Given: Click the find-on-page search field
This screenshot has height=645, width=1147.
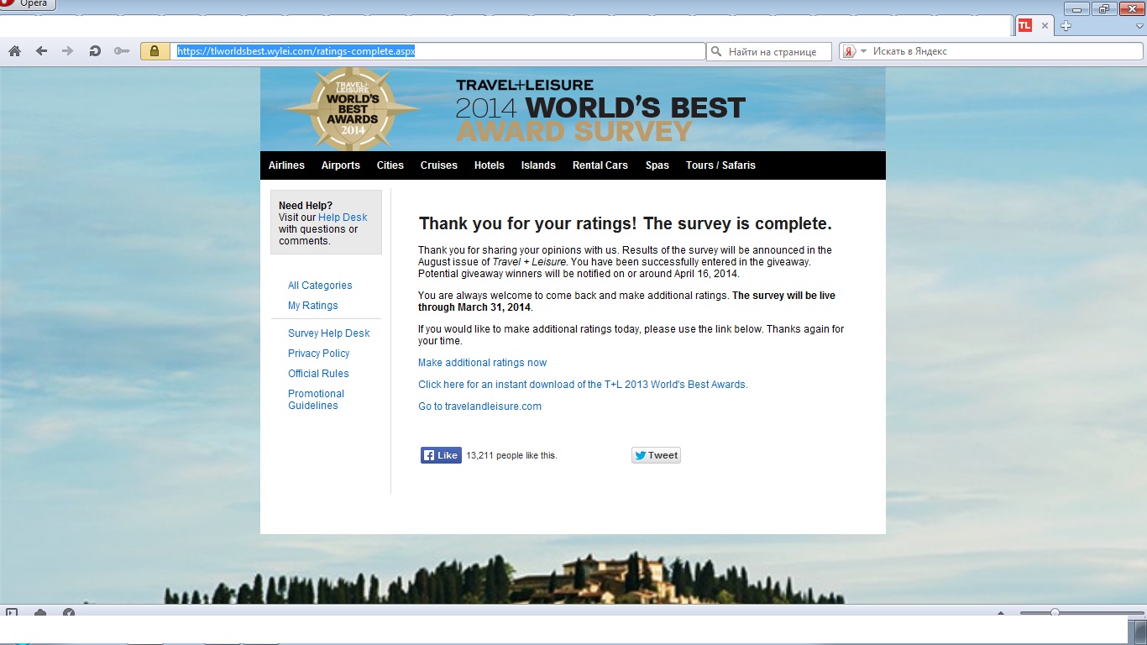Looking at the screenshot, I should click(x=769, y=51).
